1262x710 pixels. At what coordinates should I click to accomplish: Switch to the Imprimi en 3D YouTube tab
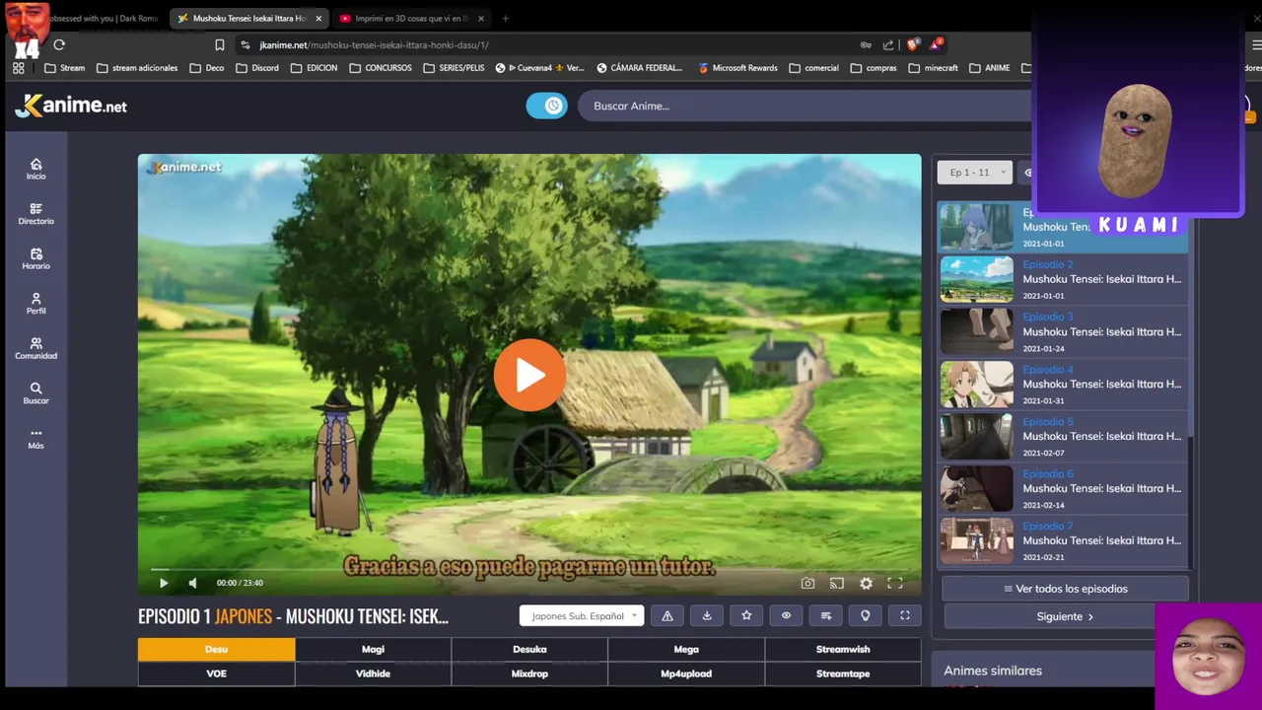click(x=410, y=18)
